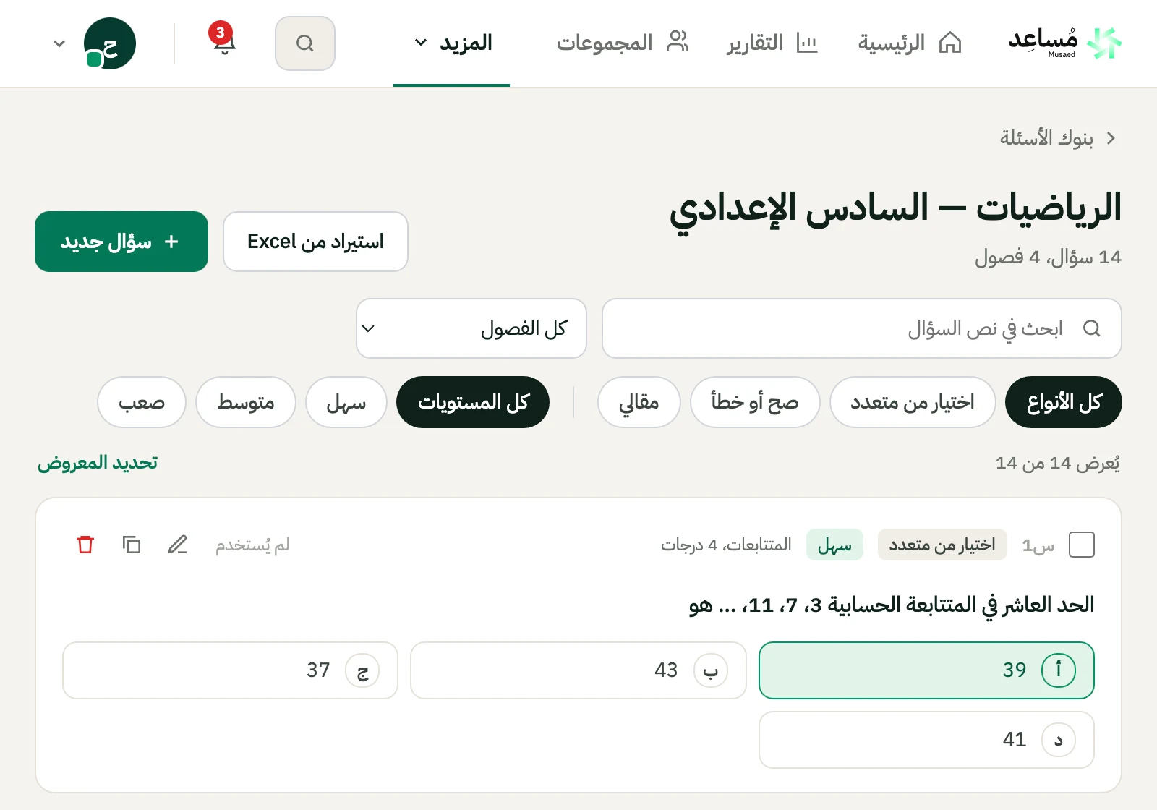The width and height of the screenshot is (1157, 810).
Task: Open the المجموعات tab
Action: (623, 43)
